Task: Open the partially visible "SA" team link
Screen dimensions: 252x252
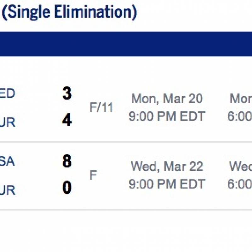Action: pos(7,161)
